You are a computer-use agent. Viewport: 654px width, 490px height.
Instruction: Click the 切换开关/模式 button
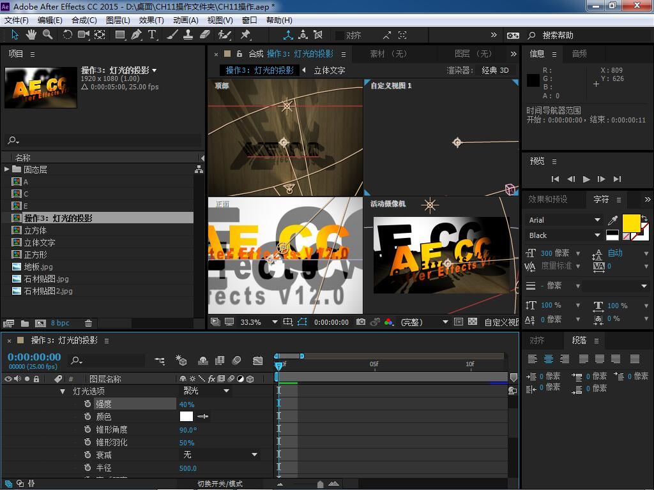[220, 484]
